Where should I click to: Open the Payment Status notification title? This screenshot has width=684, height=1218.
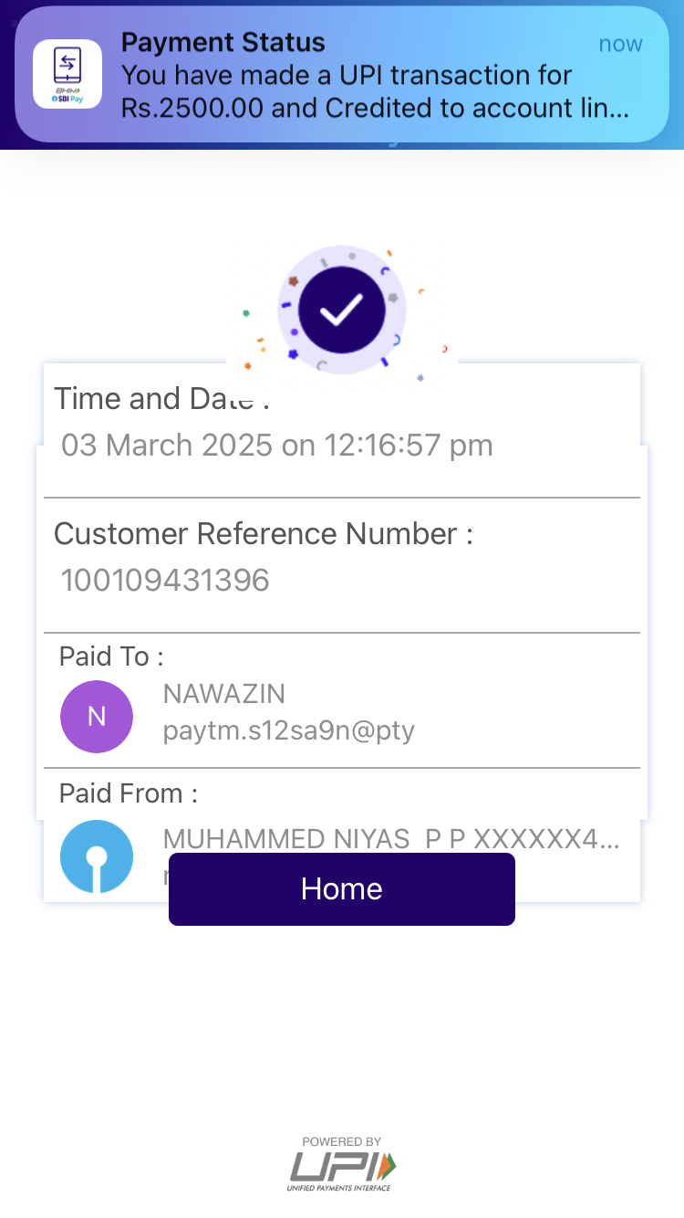[x=223, y=42]
